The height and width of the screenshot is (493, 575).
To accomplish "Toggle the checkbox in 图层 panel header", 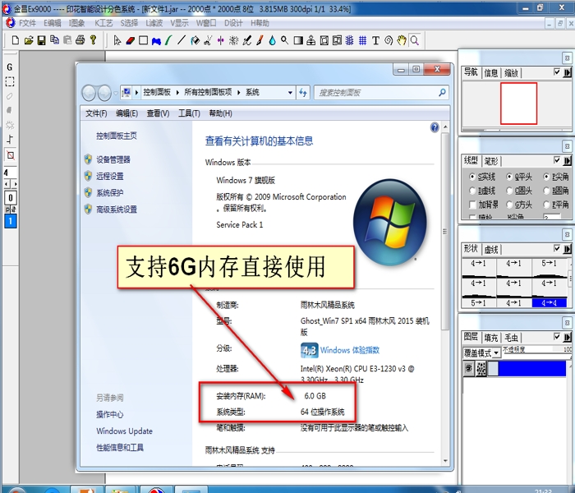I will tap(557, 336).
